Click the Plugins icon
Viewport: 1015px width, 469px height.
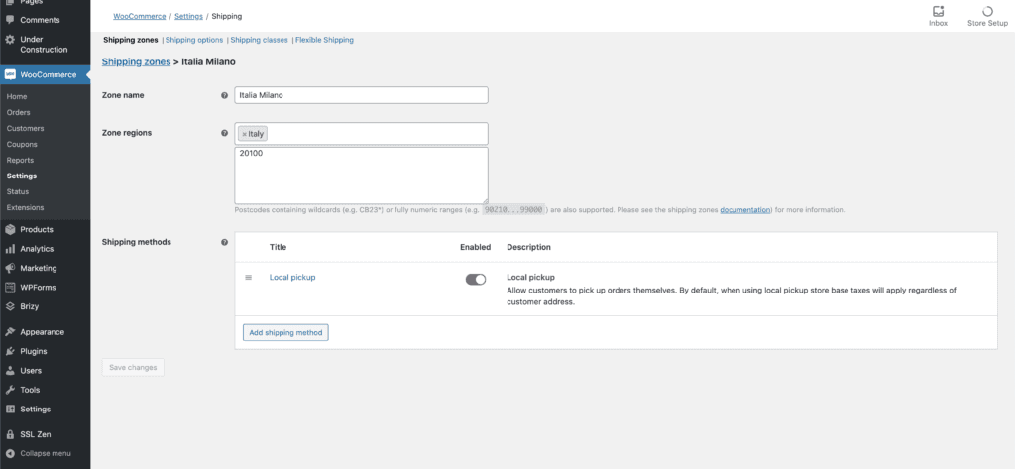tap(10, 352)
